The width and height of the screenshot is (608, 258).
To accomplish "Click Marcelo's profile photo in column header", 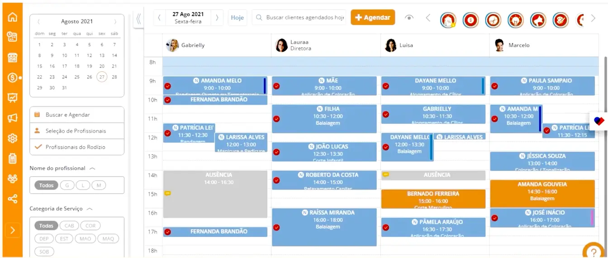I will (x=499, y=45).
